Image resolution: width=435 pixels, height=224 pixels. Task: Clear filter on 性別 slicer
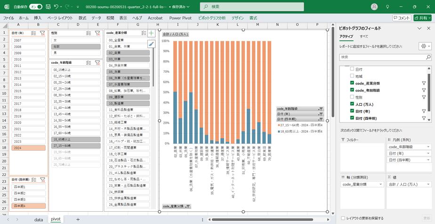[97, 33]
